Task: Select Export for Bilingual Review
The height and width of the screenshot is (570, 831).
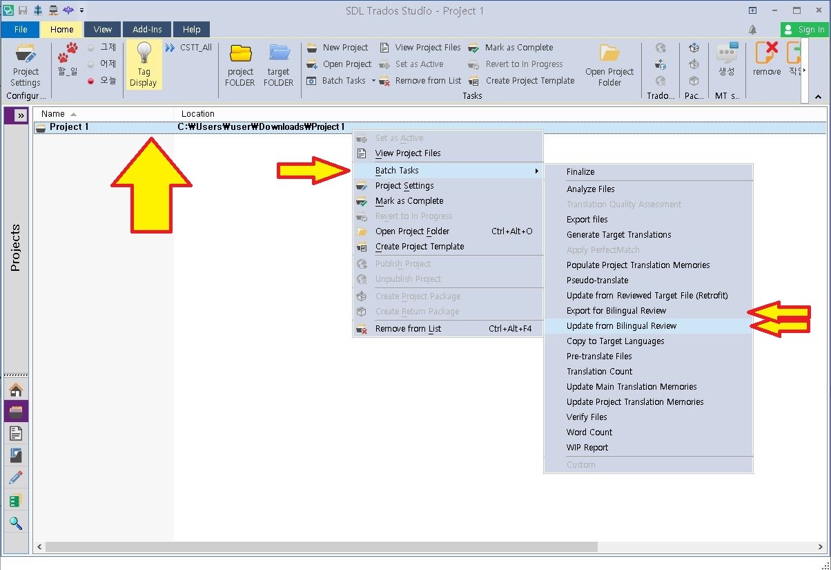Action: click(x=648, y=311)
